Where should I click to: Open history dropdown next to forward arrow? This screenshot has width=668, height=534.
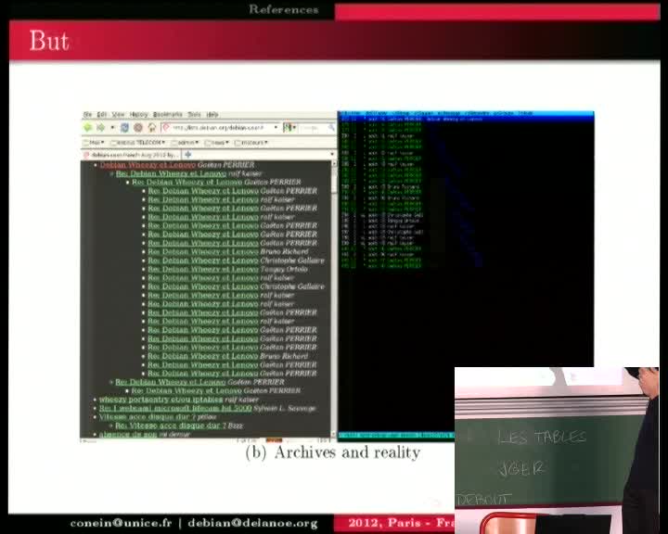pos(111,127)
